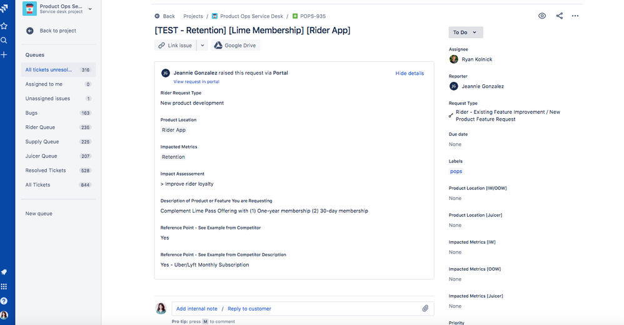Open the To Do status dropdown

466,32
